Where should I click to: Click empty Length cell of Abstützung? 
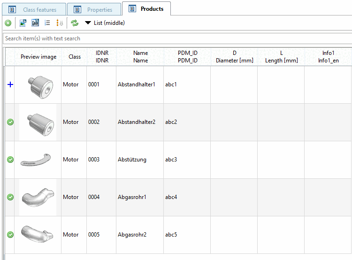281,160
